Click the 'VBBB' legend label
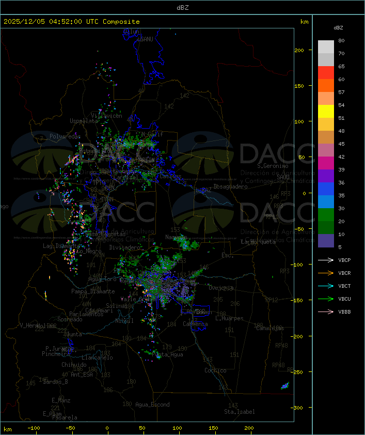365x435 pixels. 344,312
